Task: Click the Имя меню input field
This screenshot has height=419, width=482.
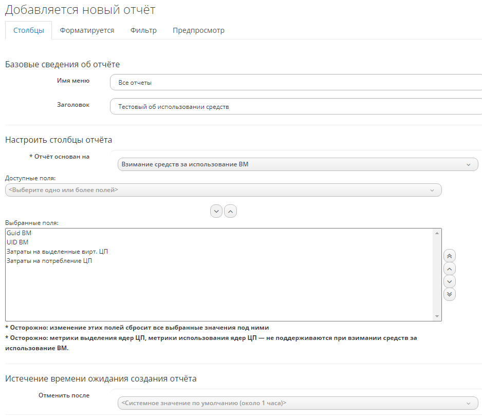Action: point(295,82)
